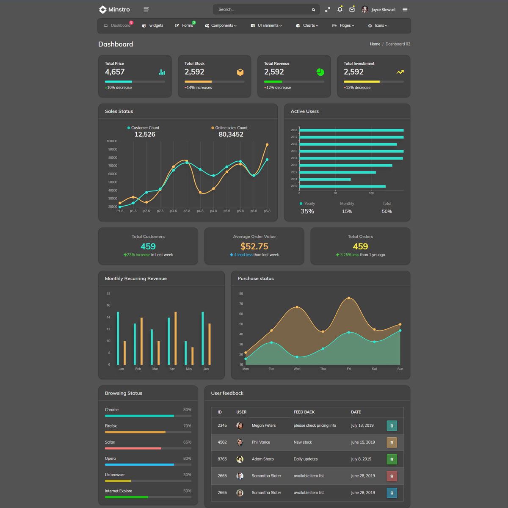Delete Megan Peters feedback row
This screenshot has height=508, width=508.
click(x=392, y=425)
